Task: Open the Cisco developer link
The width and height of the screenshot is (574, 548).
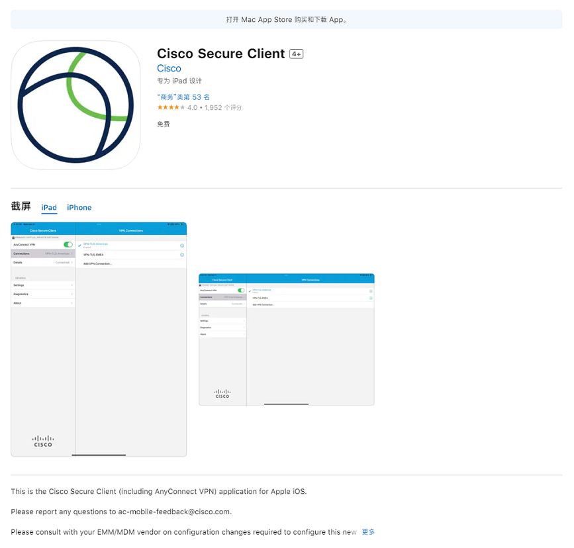Action: 169,69
